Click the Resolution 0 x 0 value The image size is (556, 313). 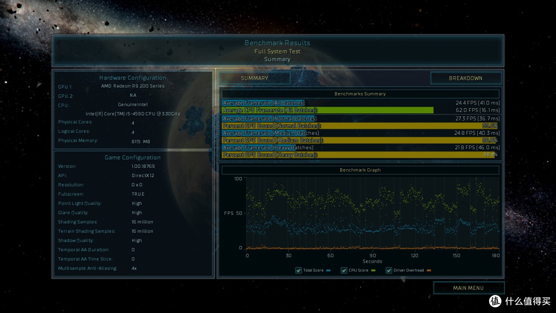click(x=137, y=185)
